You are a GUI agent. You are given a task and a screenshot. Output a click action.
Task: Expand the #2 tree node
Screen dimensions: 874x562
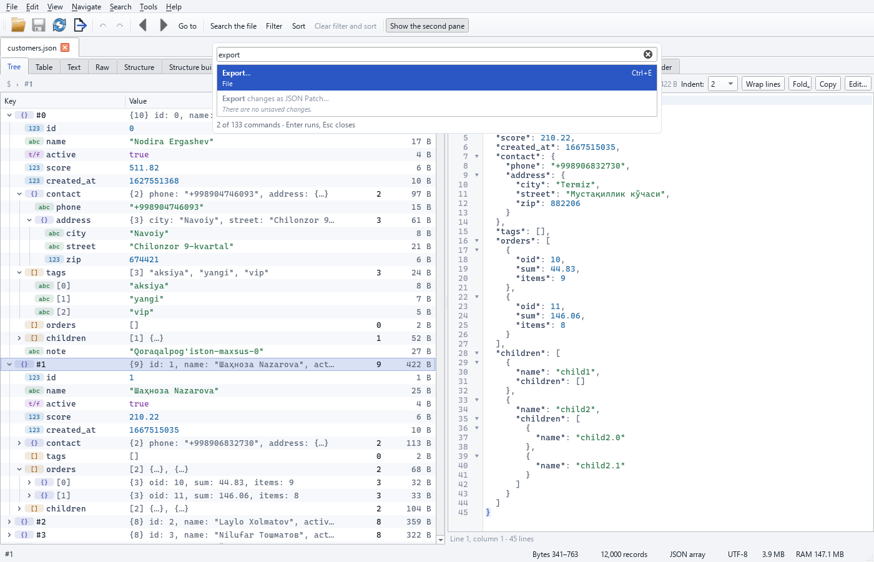tap(9, 521)
